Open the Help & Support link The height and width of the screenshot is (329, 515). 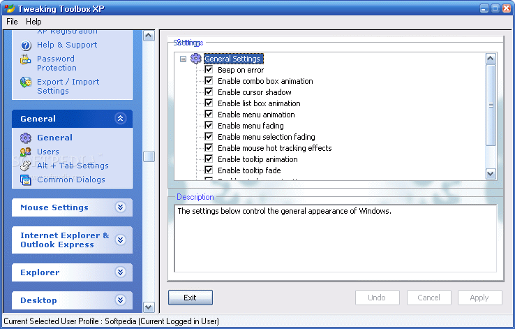pos(67,45)
